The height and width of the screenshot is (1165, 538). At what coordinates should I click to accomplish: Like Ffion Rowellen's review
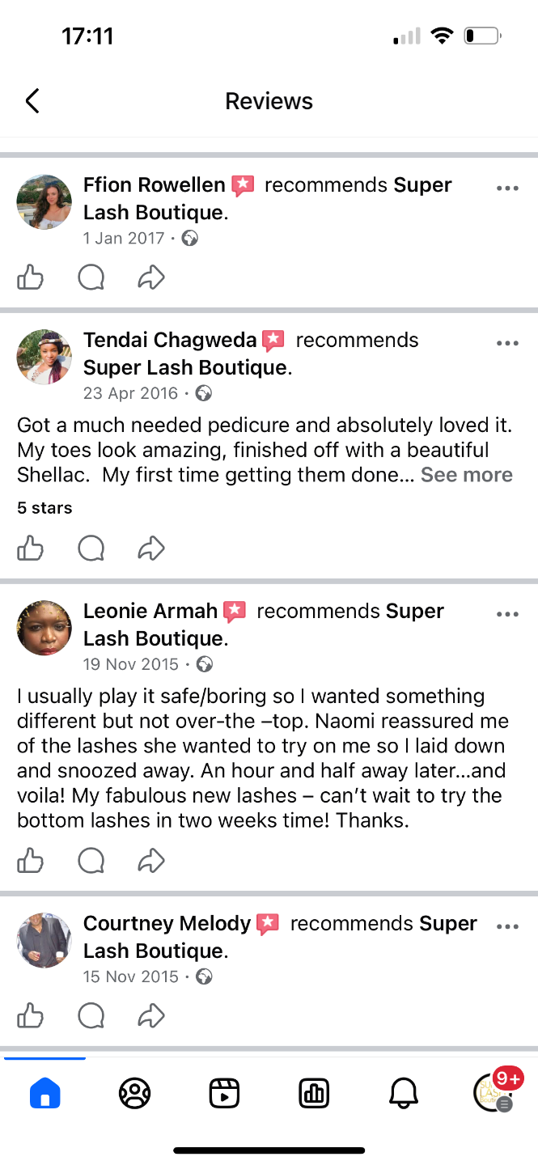pyautogui.click(x=31, y=278)
